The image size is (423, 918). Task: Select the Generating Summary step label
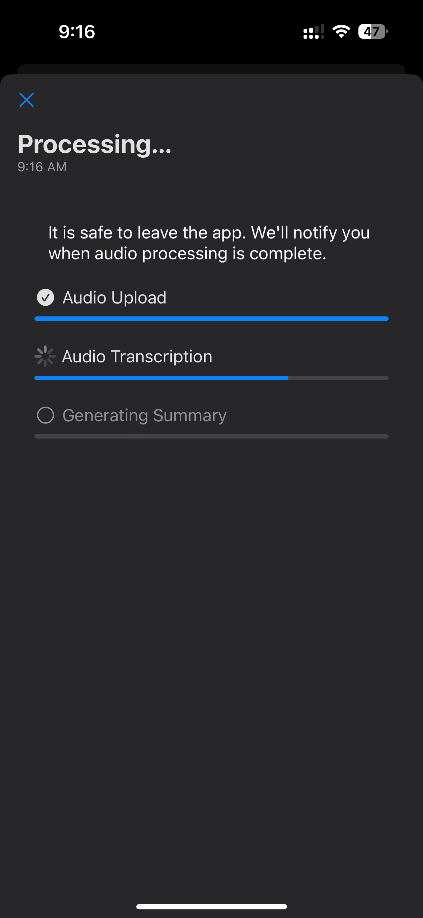click(x=144, y=415)
